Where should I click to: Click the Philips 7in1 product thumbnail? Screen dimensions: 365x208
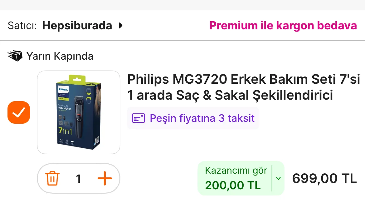click(x=79, y=112)
